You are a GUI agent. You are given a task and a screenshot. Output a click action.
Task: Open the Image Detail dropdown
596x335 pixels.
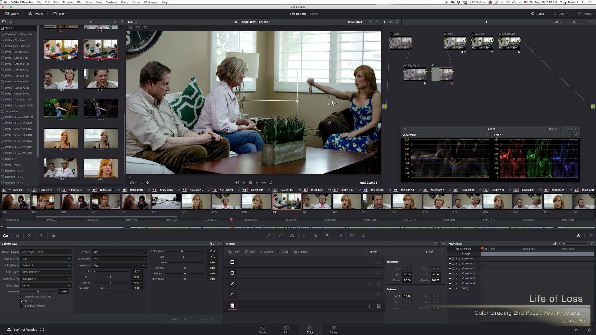[119, 265]
